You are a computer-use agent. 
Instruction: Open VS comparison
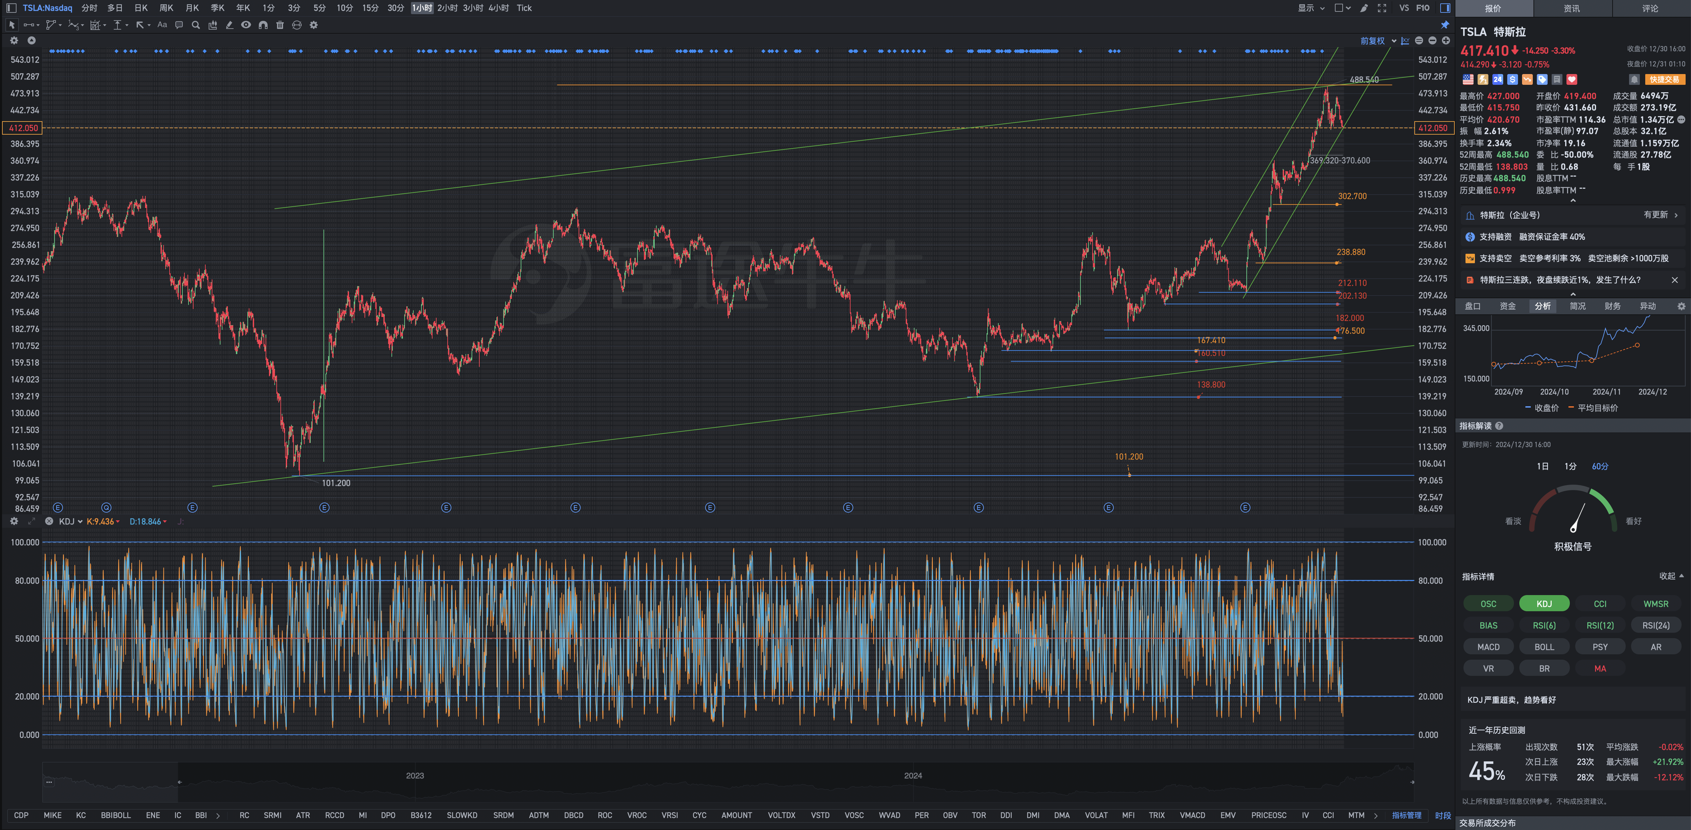pos(1404,8)
